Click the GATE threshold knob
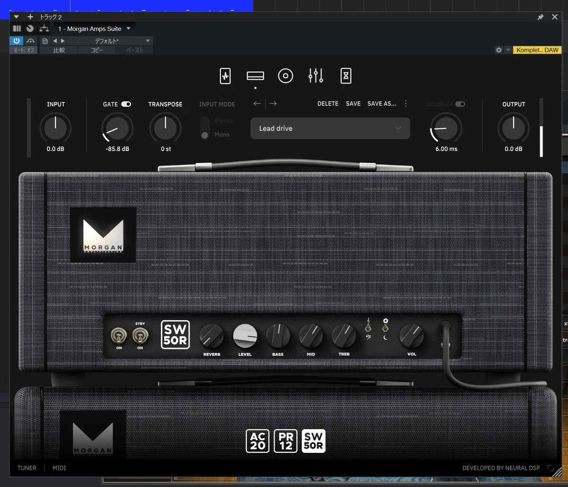568x487 pixels. [117, 128]
